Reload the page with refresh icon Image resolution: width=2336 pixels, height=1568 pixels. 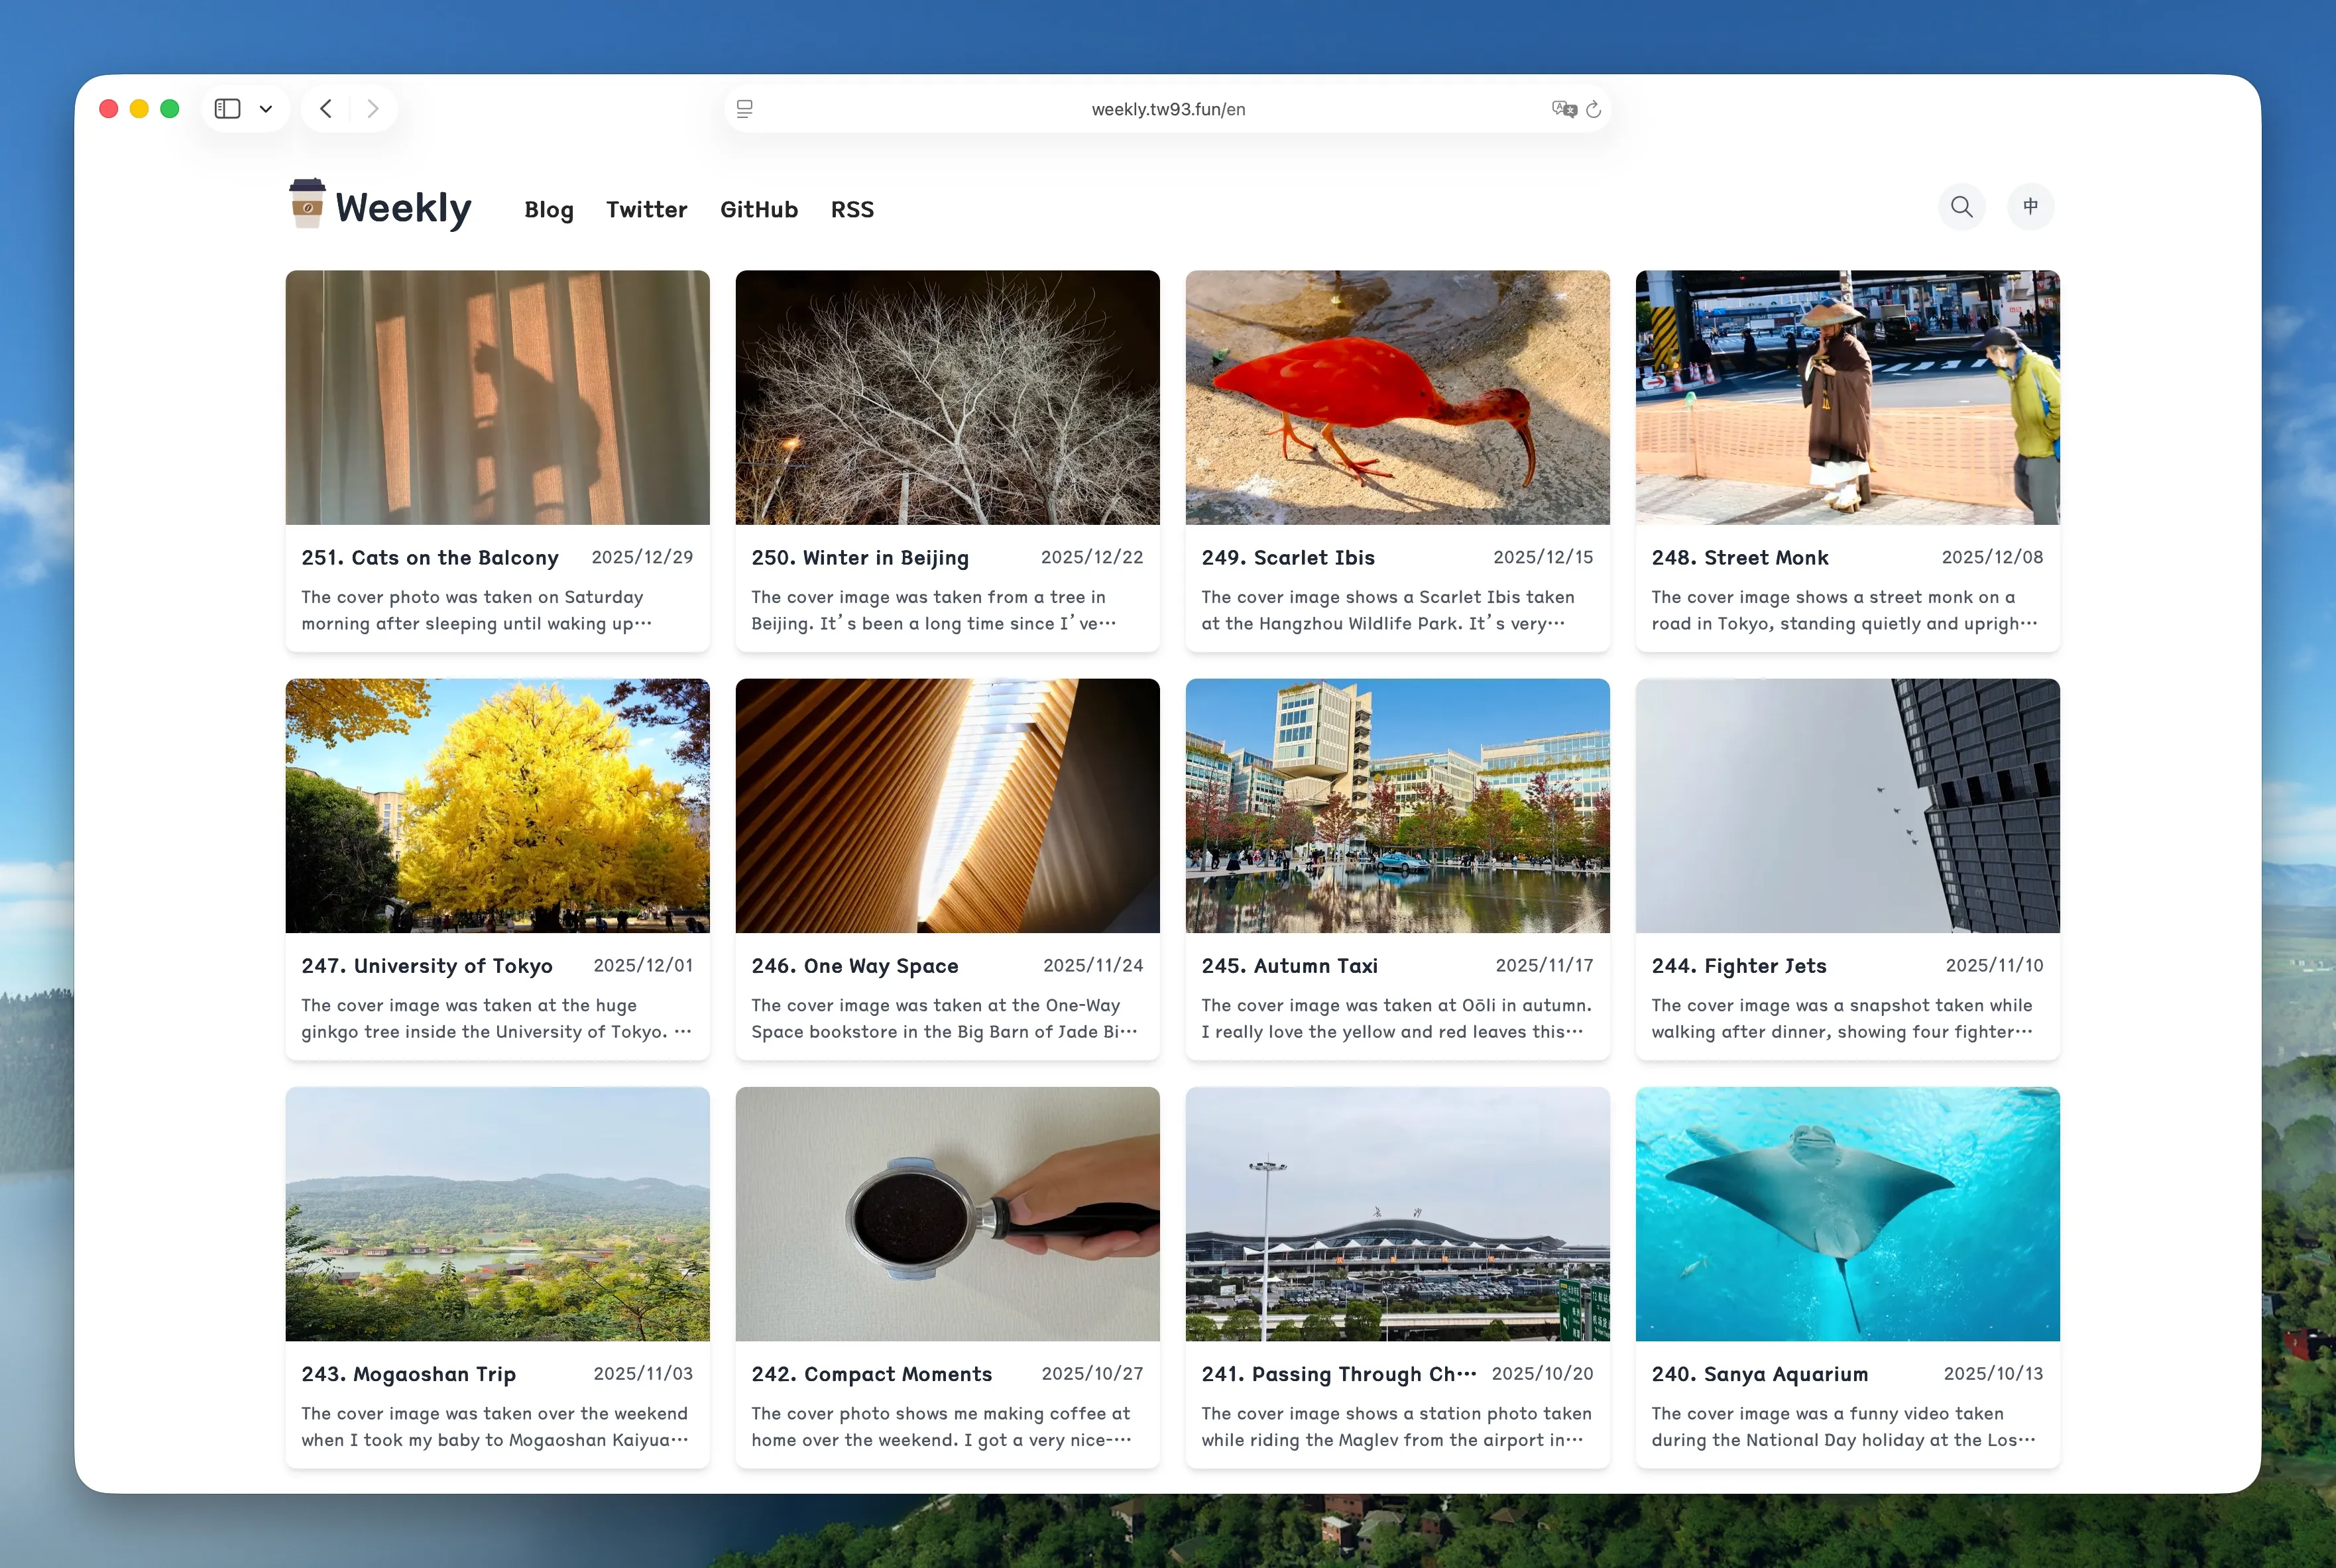coord(1594,109)
